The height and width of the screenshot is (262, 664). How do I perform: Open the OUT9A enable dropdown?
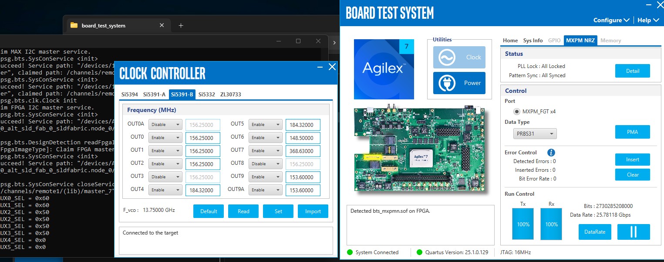point(265,190)
